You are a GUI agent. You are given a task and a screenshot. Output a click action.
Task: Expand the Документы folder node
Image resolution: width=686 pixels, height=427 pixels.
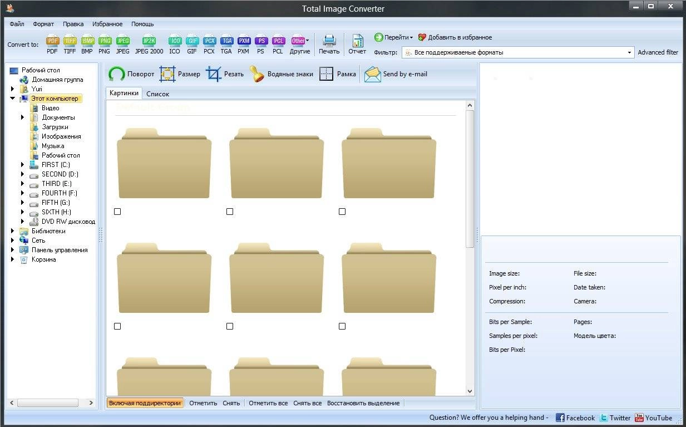pyautogui.click(x=23, y=117)
